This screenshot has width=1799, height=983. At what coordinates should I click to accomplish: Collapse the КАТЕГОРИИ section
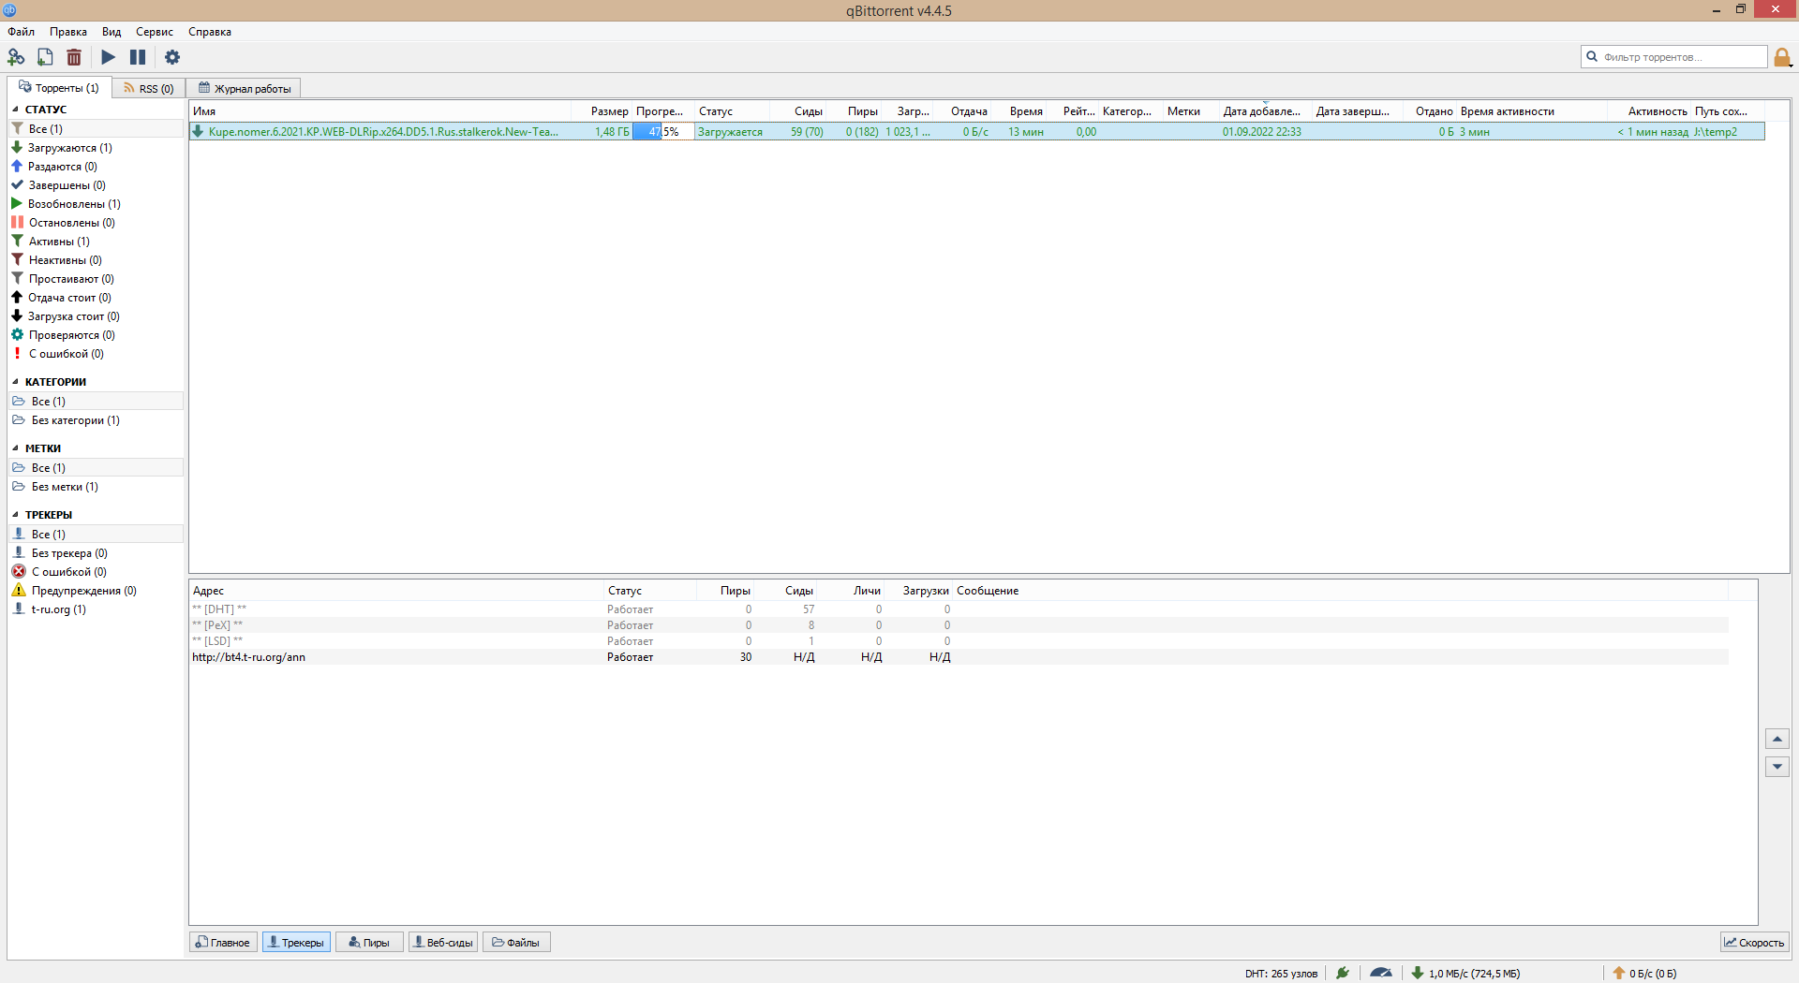tap(15, 382)
